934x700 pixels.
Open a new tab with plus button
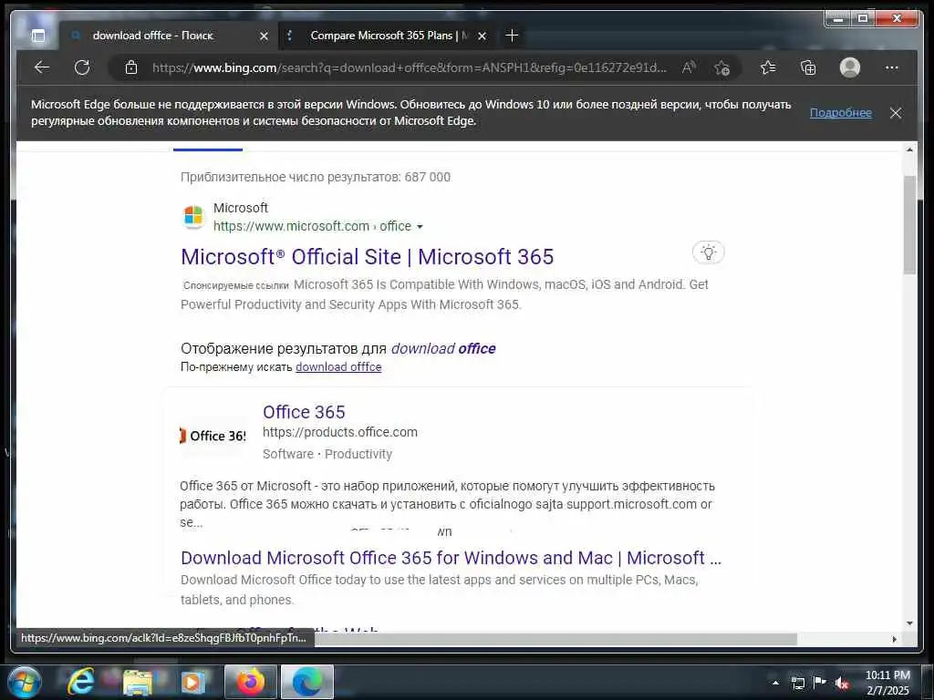pos(512,36)
